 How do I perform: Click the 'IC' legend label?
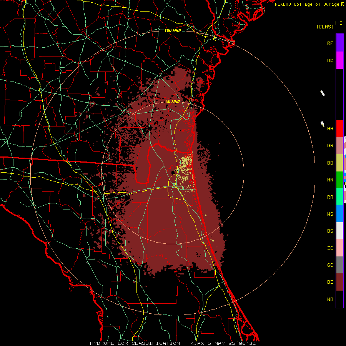330,248
